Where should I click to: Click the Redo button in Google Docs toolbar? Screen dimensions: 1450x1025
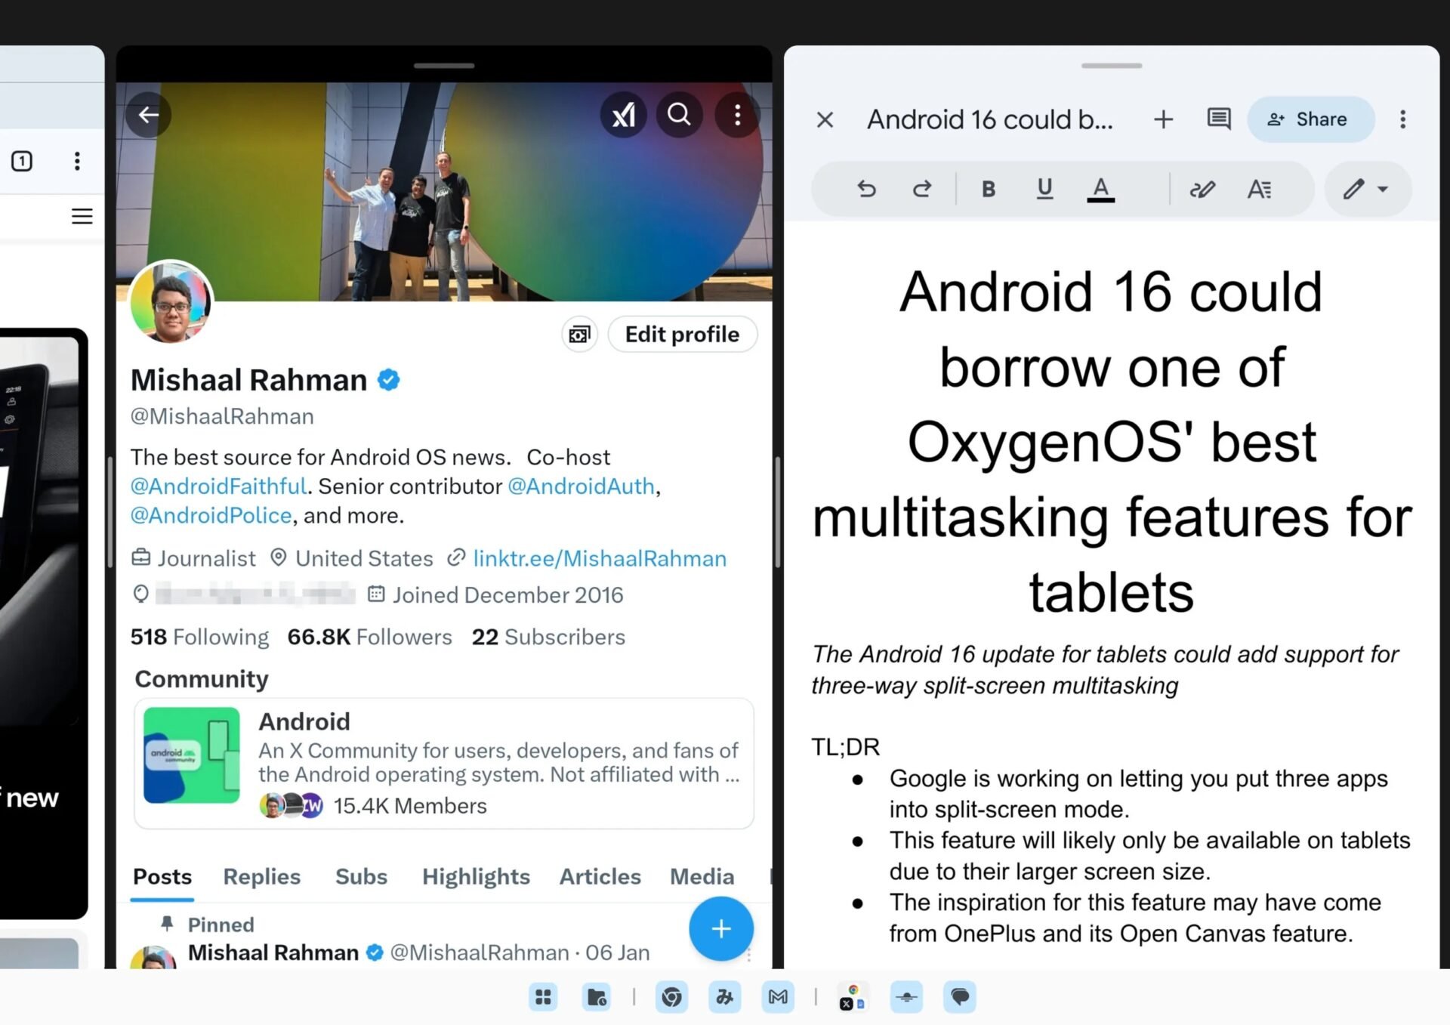(922, 189)
